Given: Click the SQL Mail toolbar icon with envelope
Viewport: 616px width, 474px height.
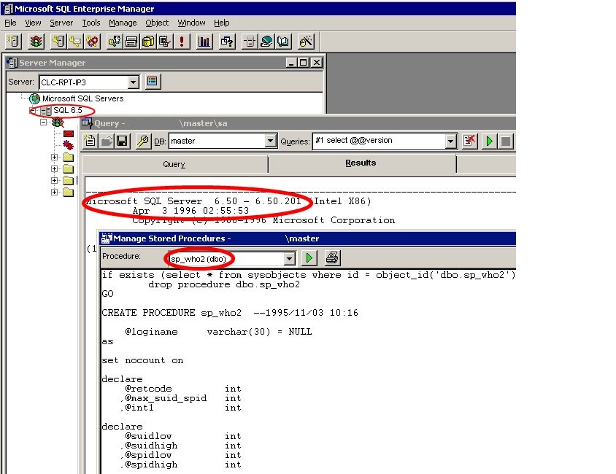Looking at the screenshot, I should coord(75,41).
